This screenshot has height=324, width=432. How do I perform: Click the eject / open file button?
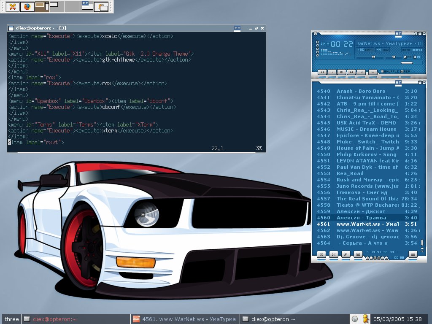pyautogui.click(x=373, y=72)
